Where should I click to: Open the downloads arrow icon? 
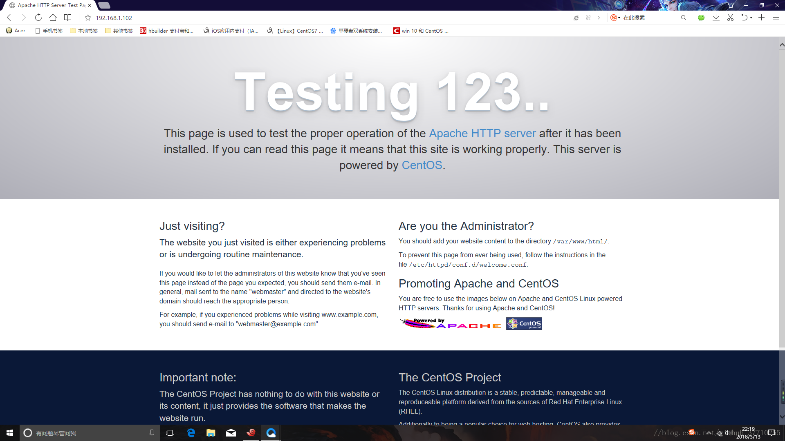click(x=716, y=18)
